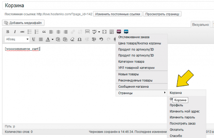Apply strikethrough with the ABC icon
The height and width of the screenshot is (138, 214).
click(22, 32)
